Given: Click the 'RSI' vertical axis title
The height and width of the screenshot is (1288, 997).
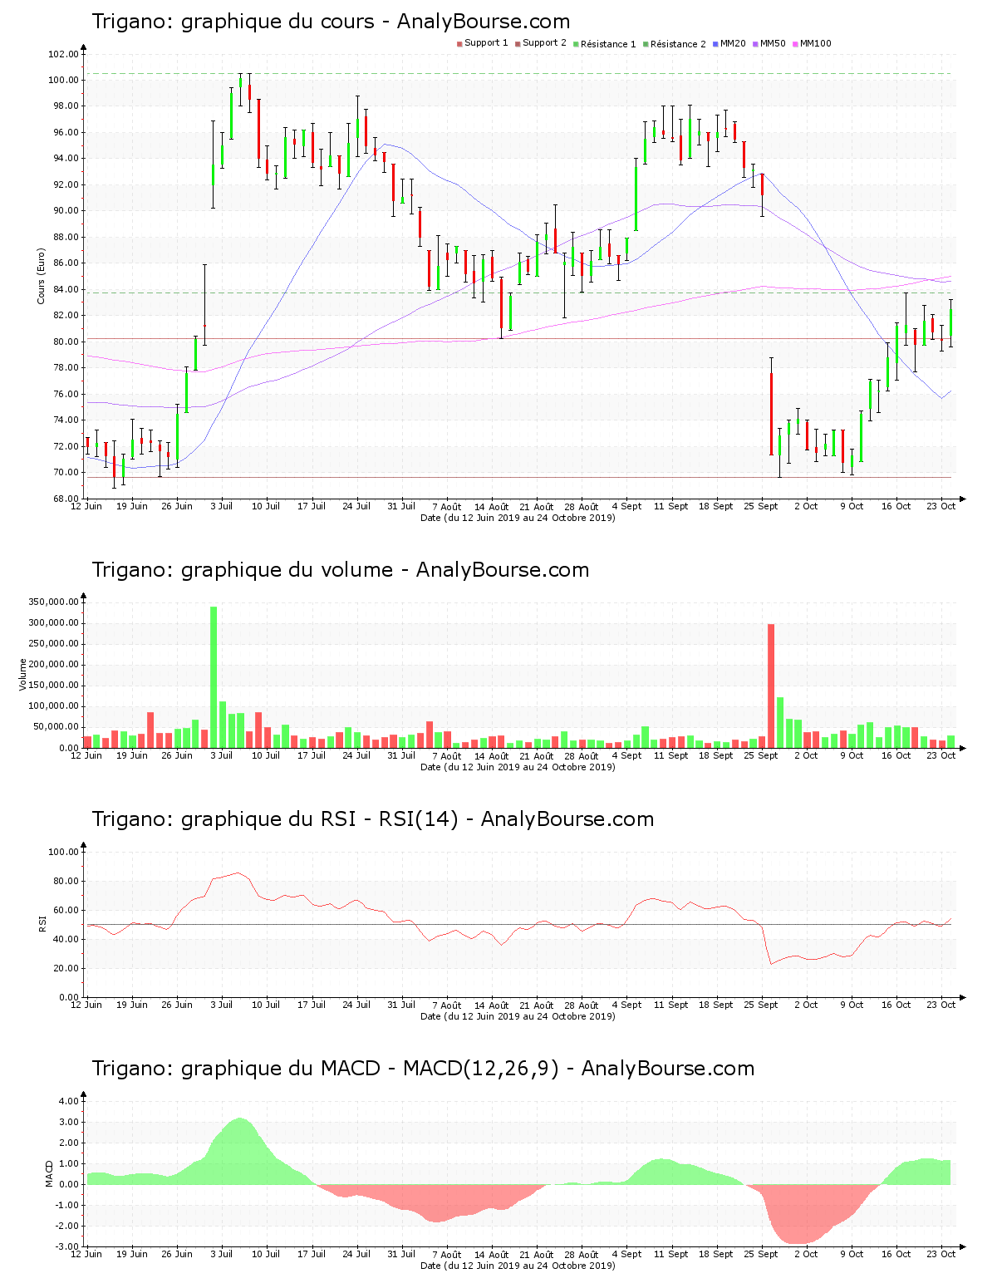Looking at the screenshot, I should click(x=42, y=924).
